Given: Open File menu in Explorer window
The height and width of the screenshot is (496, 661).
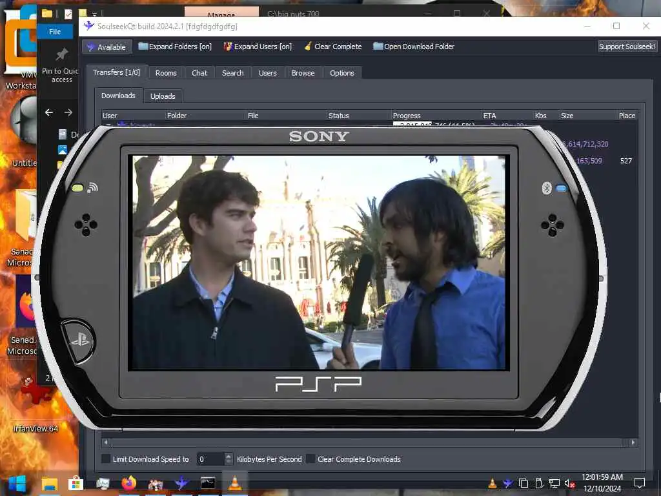Looking at the screenshot, I should (x=55, y=32).
